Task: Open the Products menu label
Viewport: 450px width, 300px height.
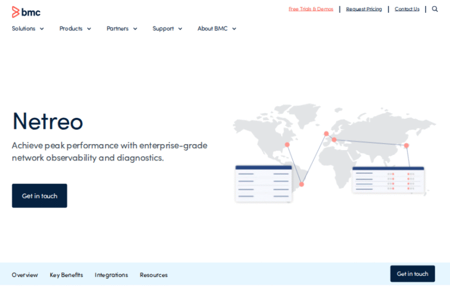Action: (71, 29)
